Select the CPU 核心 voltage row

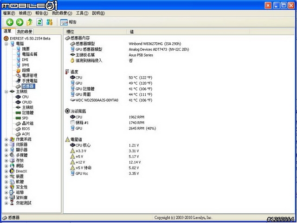click(104, 145)
